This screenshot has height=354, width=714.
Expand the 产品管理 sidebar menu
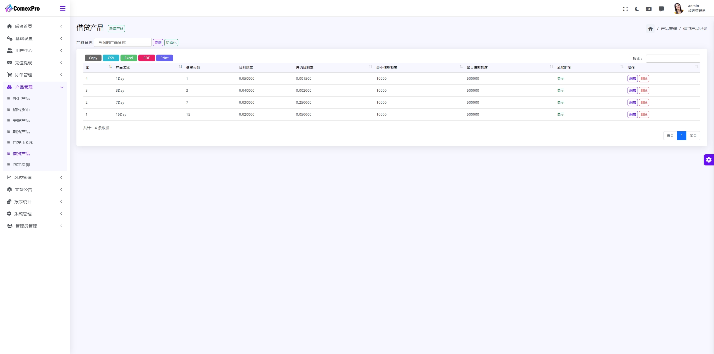(x=35, y=87)
